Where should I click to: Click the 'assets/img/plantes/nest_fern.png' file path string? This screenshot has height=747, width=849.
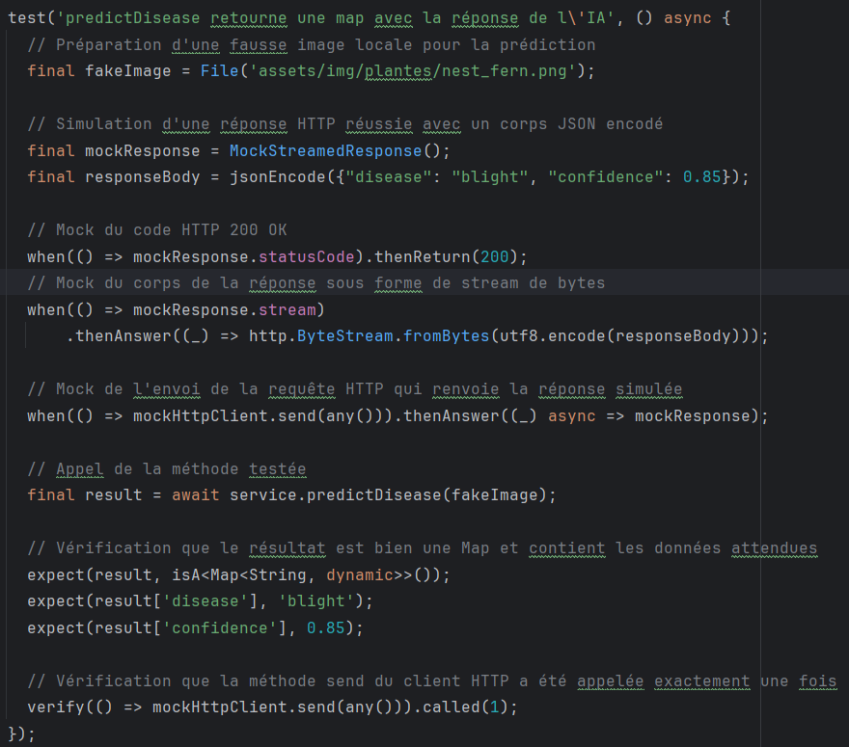click(417, 70)
